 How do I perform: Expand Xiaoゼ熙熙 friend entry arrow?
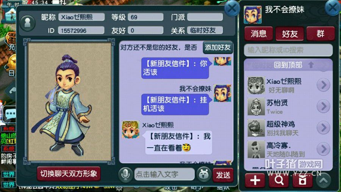(324, 85)
